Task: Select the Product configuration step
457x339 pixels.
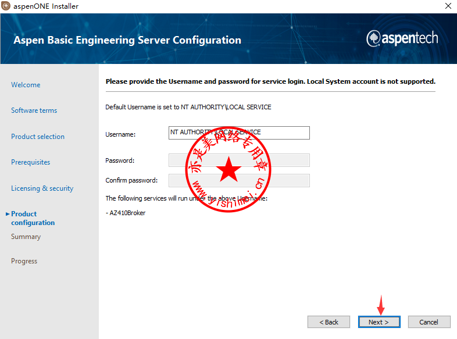Action: point(33,218)
